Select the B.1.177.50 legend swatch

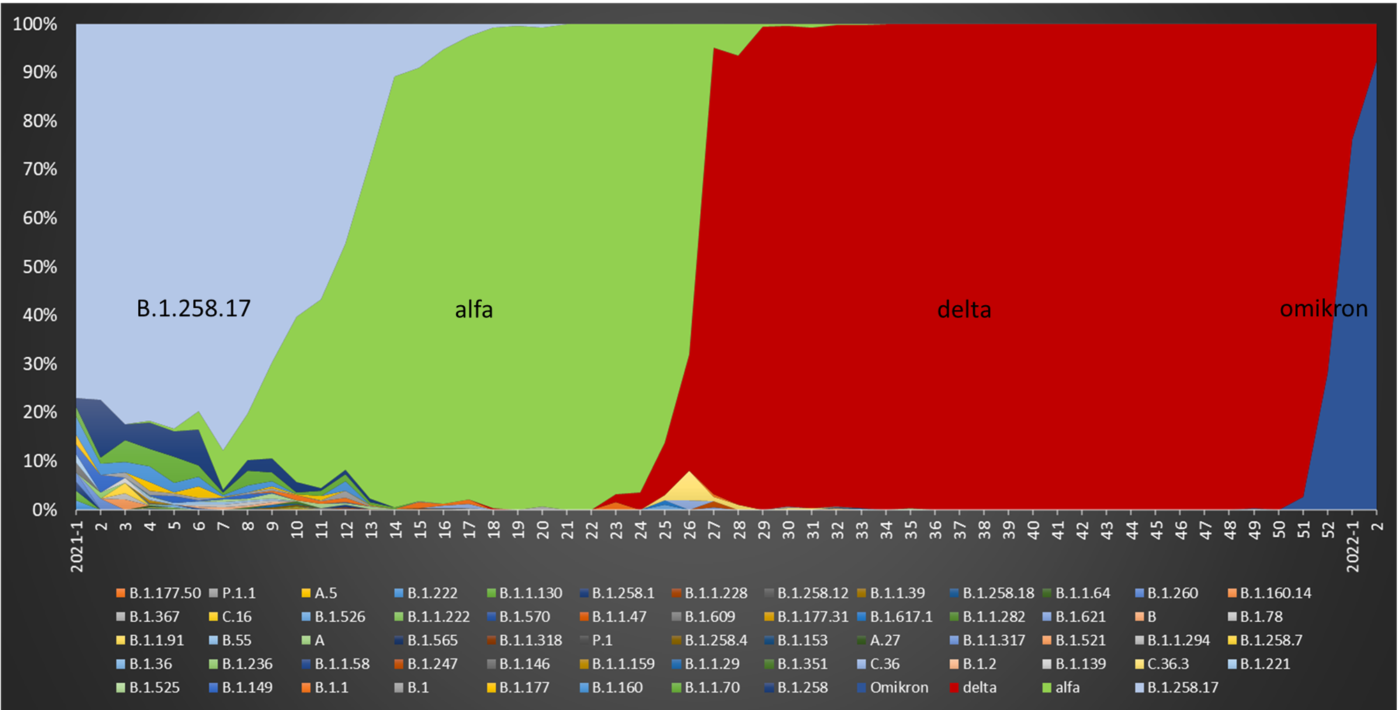click(121, 594)
